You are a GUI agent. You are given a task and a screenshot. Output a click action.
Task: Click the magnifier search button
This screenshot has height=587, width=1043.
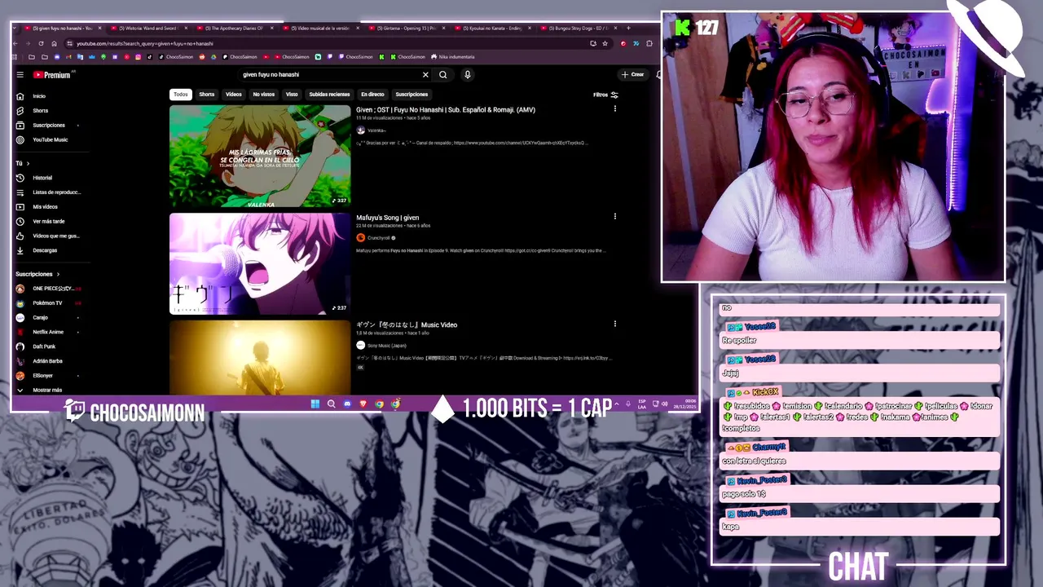pyautogui.click(x=443, y=75)
